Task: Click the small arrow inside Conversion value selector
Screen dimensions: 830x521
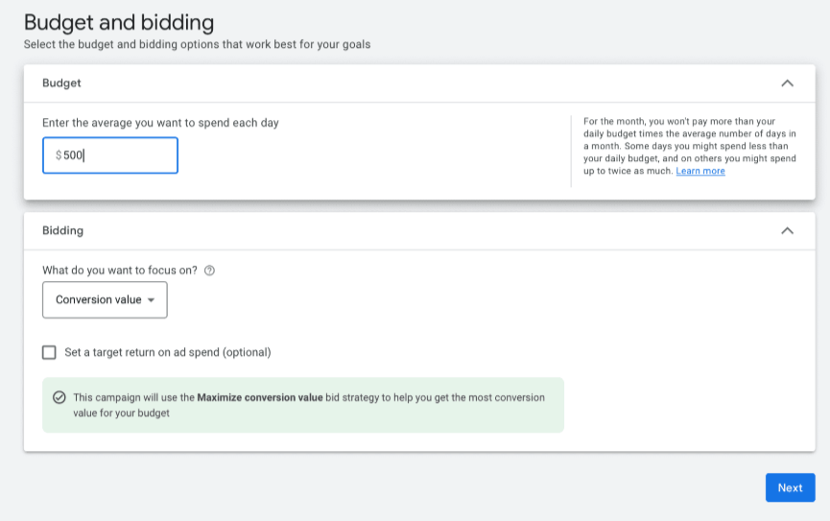Action: [x=152, y=300]
